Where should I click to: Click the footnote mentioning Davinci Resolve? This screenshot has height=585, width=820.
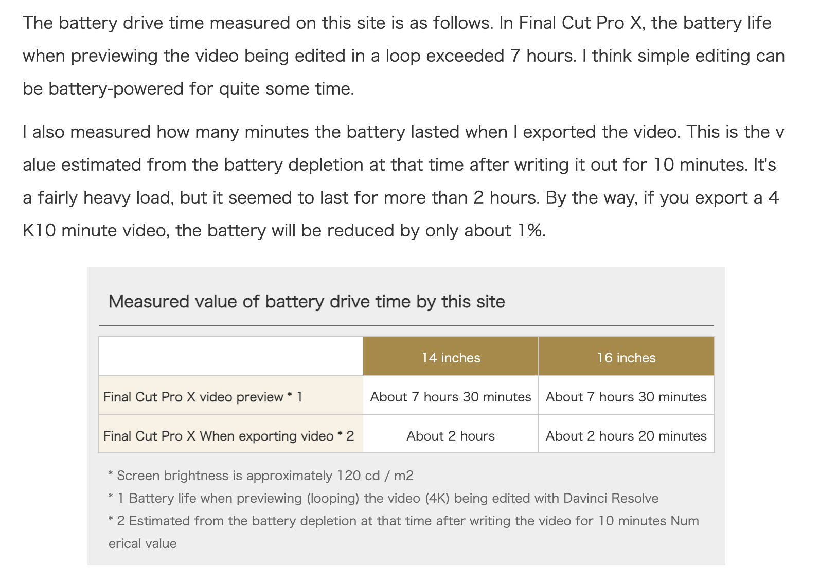pyautogui.click(x=383, y=498)
